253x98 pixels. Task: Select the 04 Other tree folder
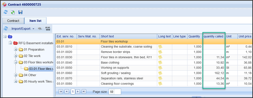(30, 75)
